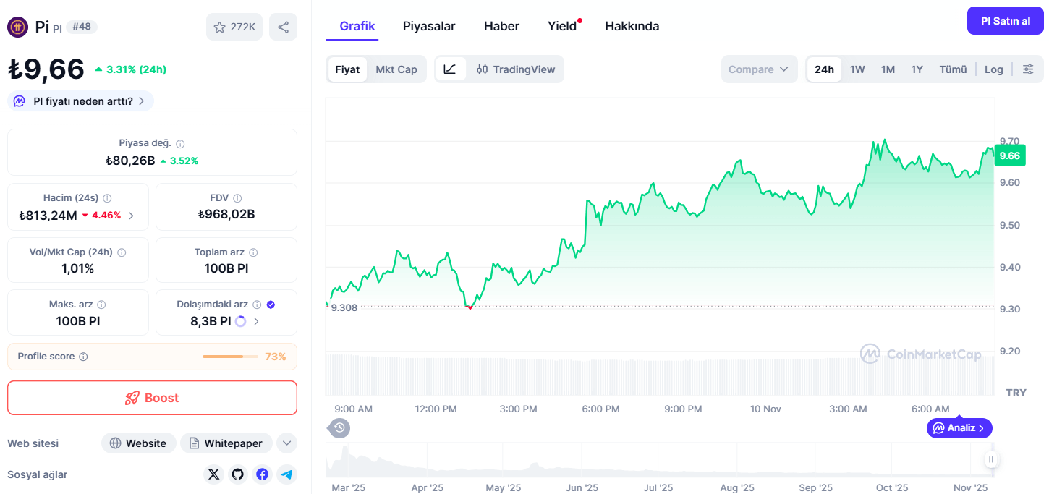Open the Haber tab
This screenshot has height=494, width=1049.
(501, 26)
